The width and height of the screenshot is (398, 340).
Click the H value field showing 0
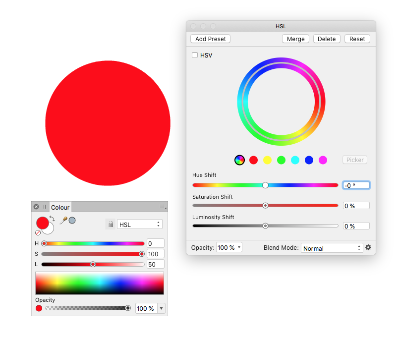156,243
